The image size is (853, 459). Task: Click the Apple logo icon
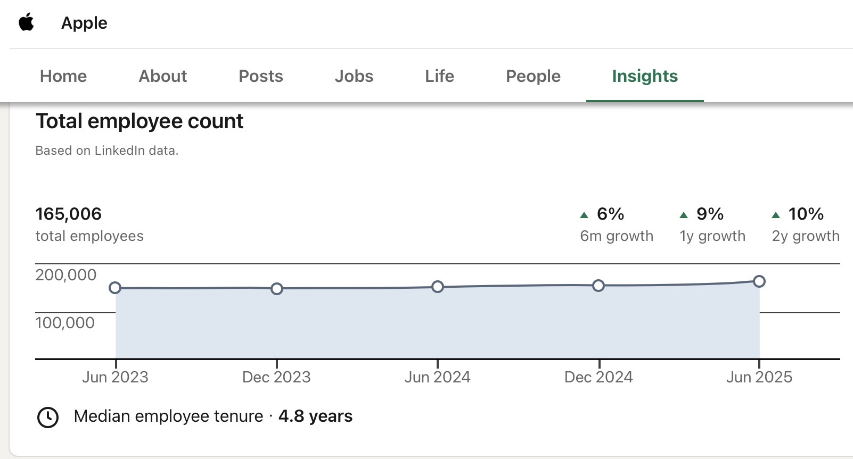27,23
